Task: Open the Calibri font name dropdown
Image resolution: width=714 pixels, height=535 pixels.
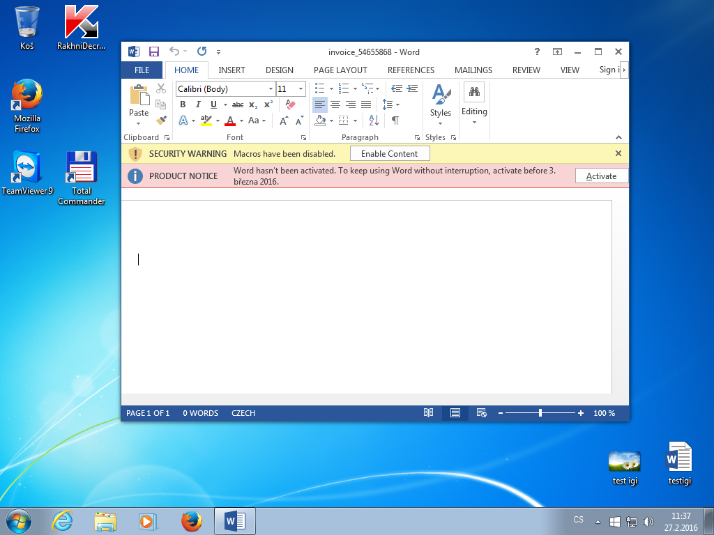Action: tap(271, 88)
